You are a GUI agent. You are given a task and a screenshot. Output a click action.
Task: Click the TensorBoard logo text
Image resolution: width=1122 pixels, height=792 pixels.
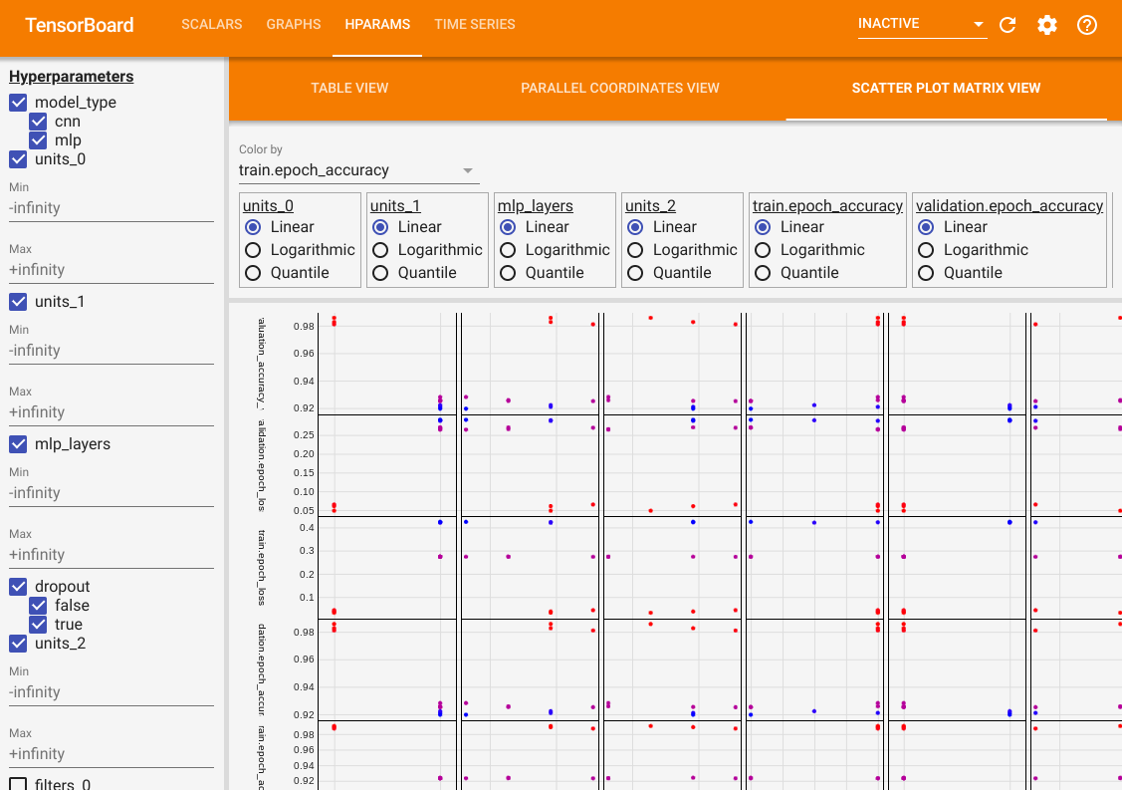click(80, 25)
